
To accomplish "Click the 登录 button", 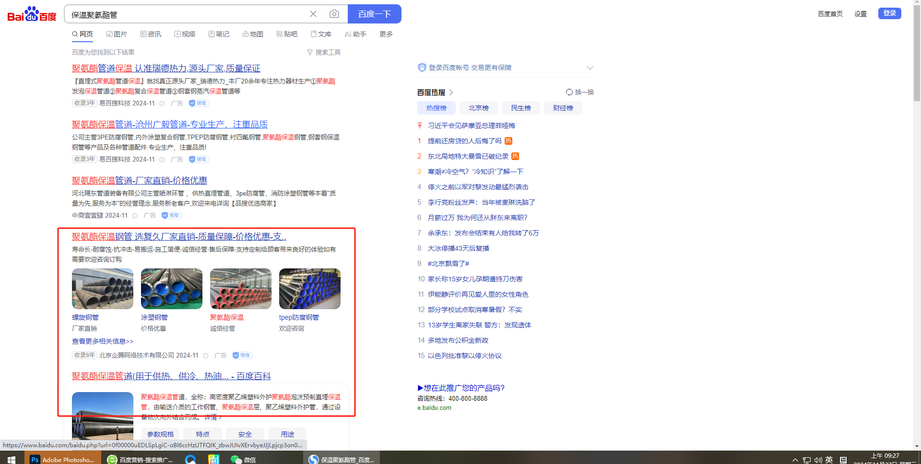I will point(890,13).
